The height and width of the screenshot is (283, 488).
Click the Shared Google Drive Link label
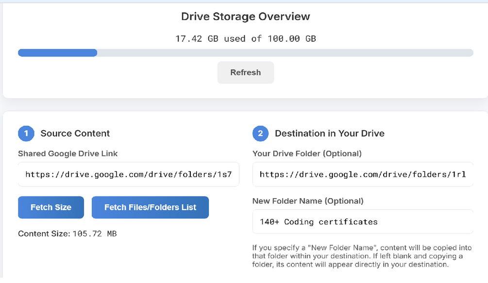pos(68,153)
